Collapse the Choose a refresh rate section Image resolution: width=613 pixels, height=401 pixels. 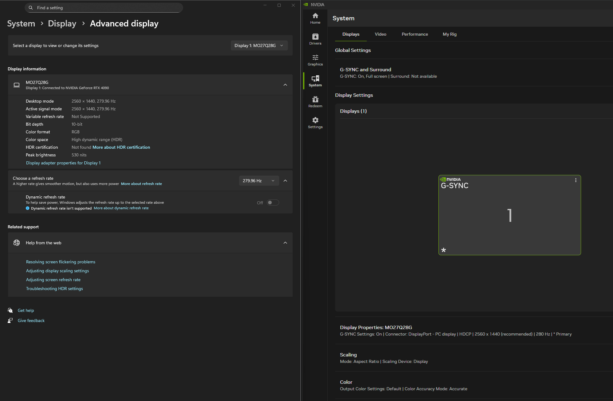tap(285, 181)
